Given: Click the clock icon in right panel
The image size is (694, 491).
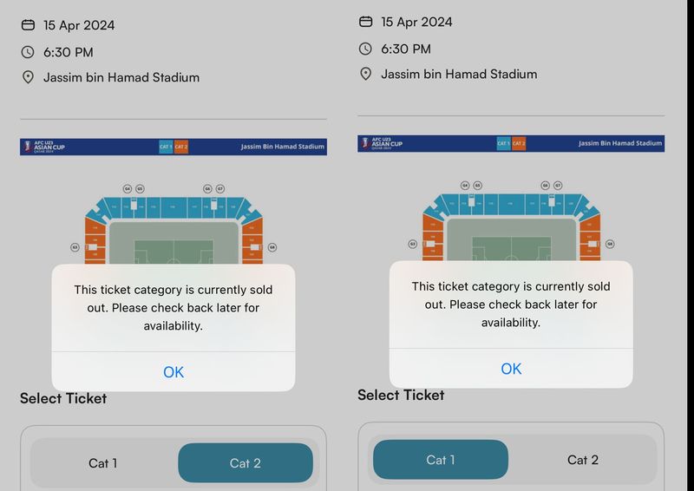Looking at the screenshot, I should 365,49.
